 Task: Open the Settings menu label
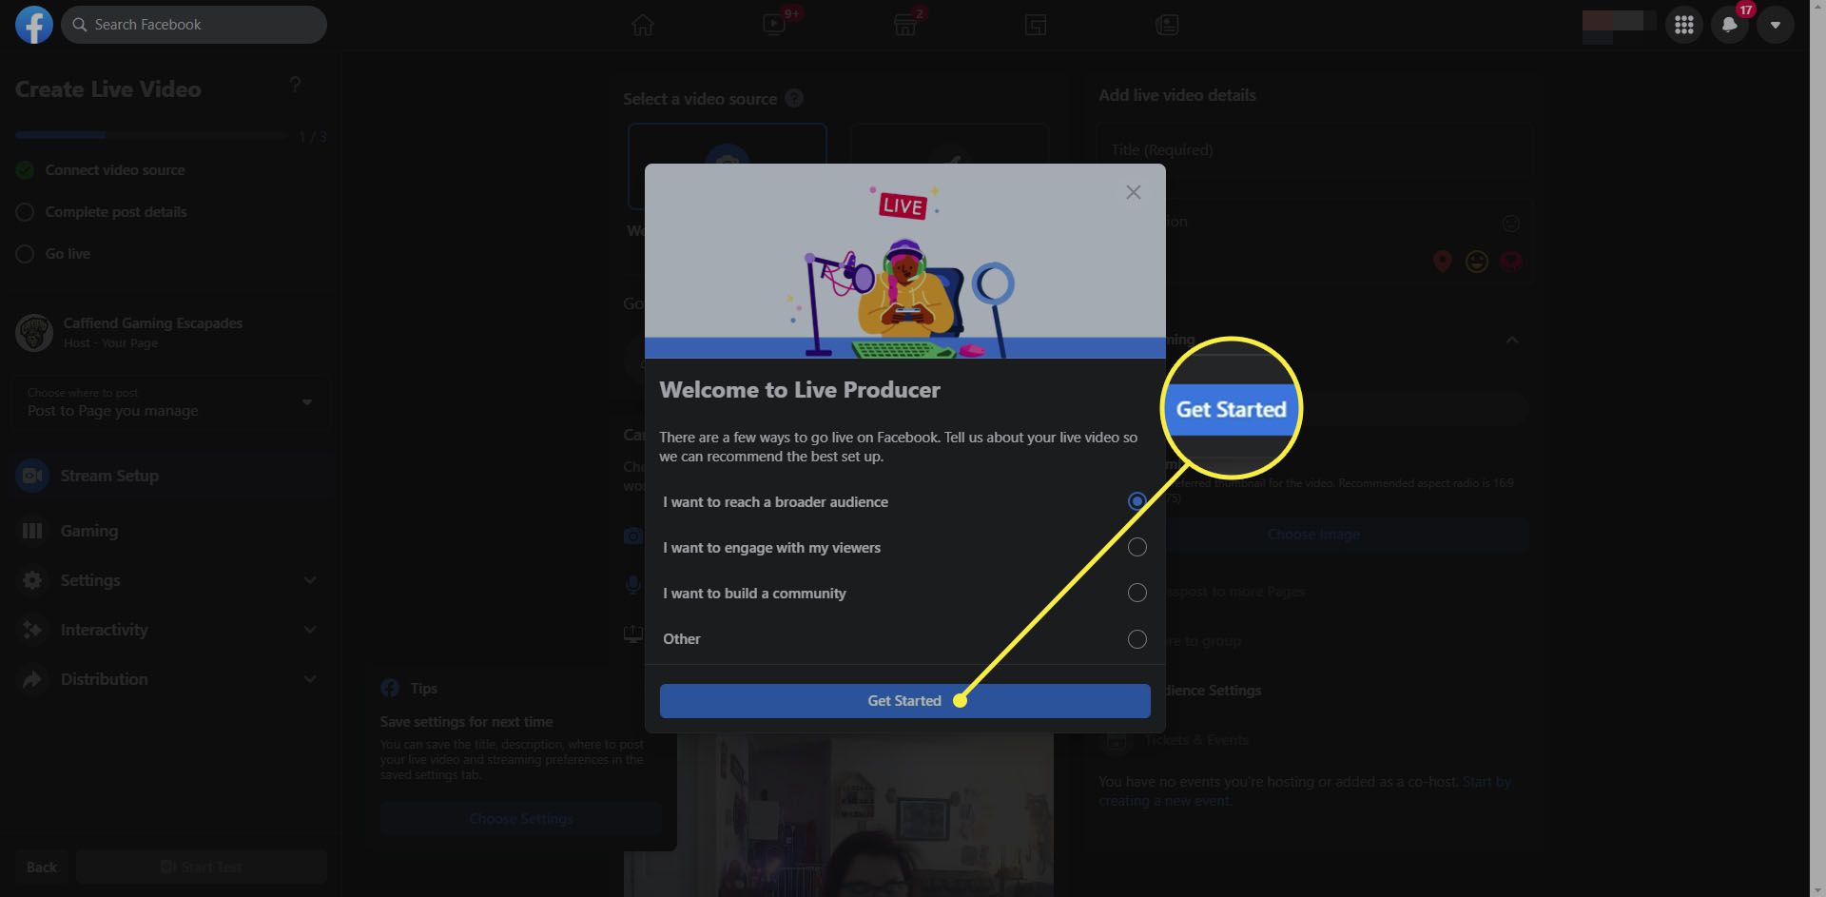click(90, 580)
